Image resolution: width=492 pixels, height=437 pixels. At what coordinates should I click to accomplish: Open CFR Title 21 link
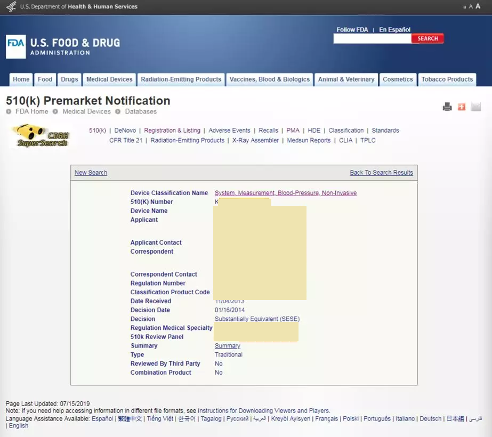[126, 141]
